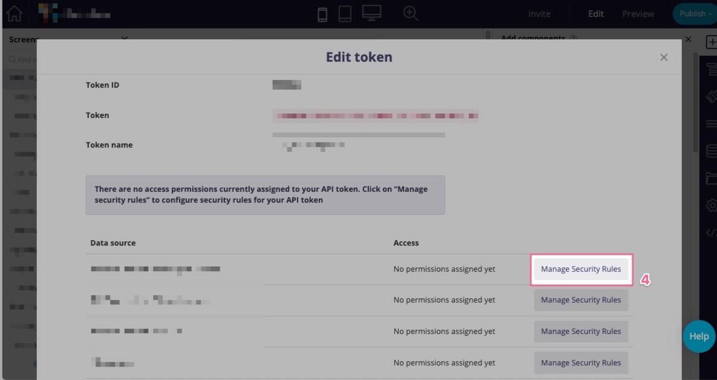
Task: Open the file manager folder icon
Action: 712,178
